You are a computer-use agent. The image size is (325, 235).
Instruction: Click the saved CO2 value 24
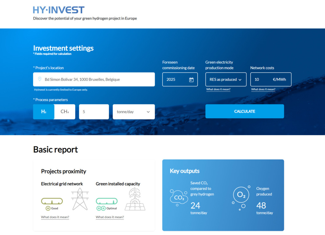pyautogui.click(x=195, y=206)
